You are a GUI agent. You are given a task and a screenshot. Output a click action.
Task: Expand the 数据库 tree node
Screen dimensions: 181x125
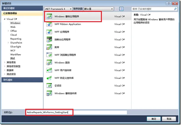[5, 70]
